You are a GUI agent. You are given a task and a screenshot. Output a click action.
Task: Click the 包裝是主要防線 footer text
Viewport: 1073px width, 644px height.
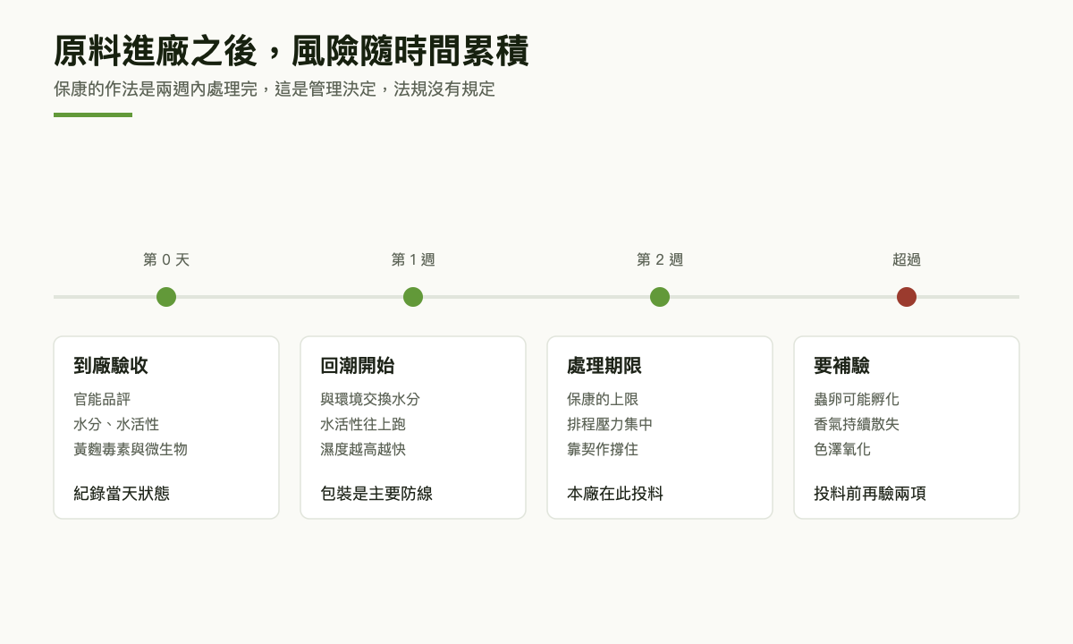tap(376, 494)
